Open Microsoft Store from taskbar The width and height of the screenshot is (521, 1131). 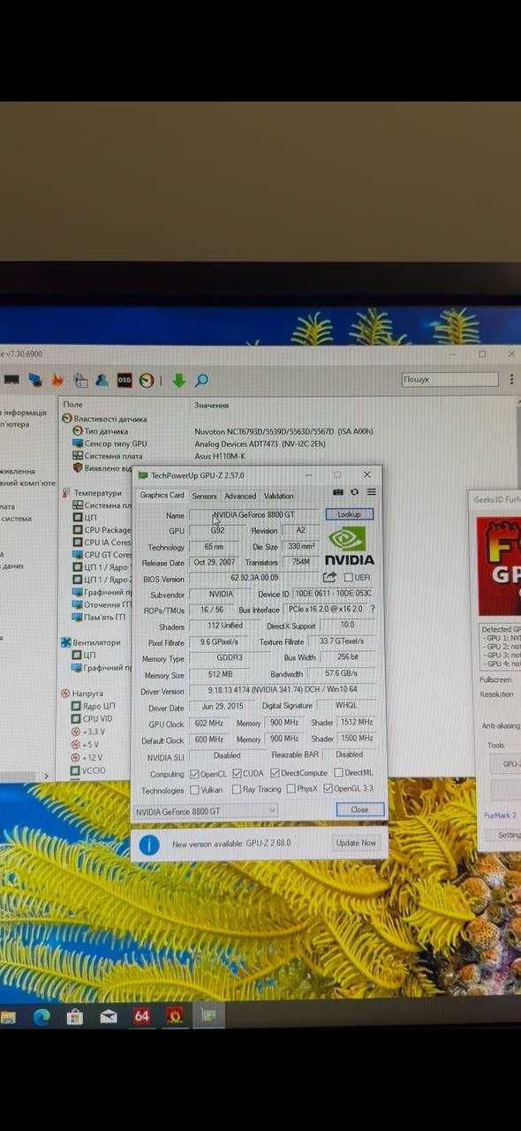pyautogui.click(x=75, y=1016)
